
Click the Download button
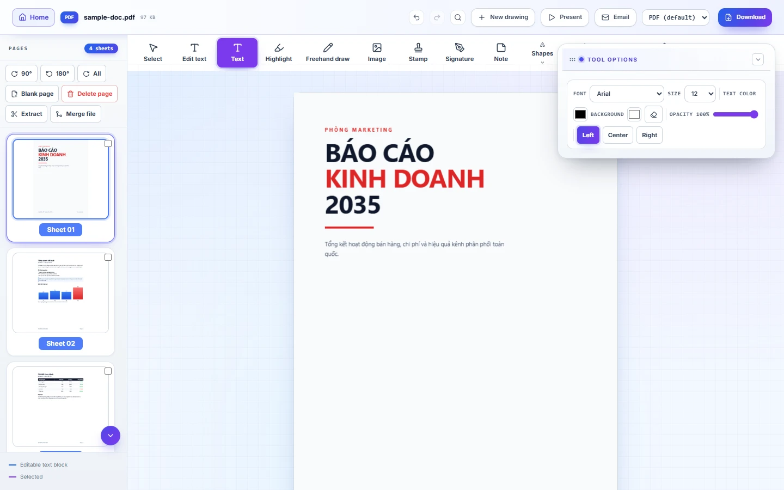(x=745, y=17)
